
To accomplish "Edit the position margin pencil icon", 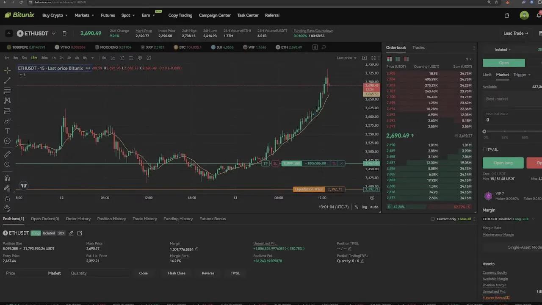I will (196, 249).
